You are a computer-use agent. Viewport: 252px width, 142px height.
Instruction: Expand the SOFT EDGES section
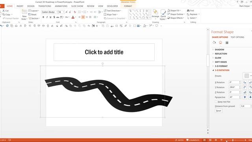221,62
